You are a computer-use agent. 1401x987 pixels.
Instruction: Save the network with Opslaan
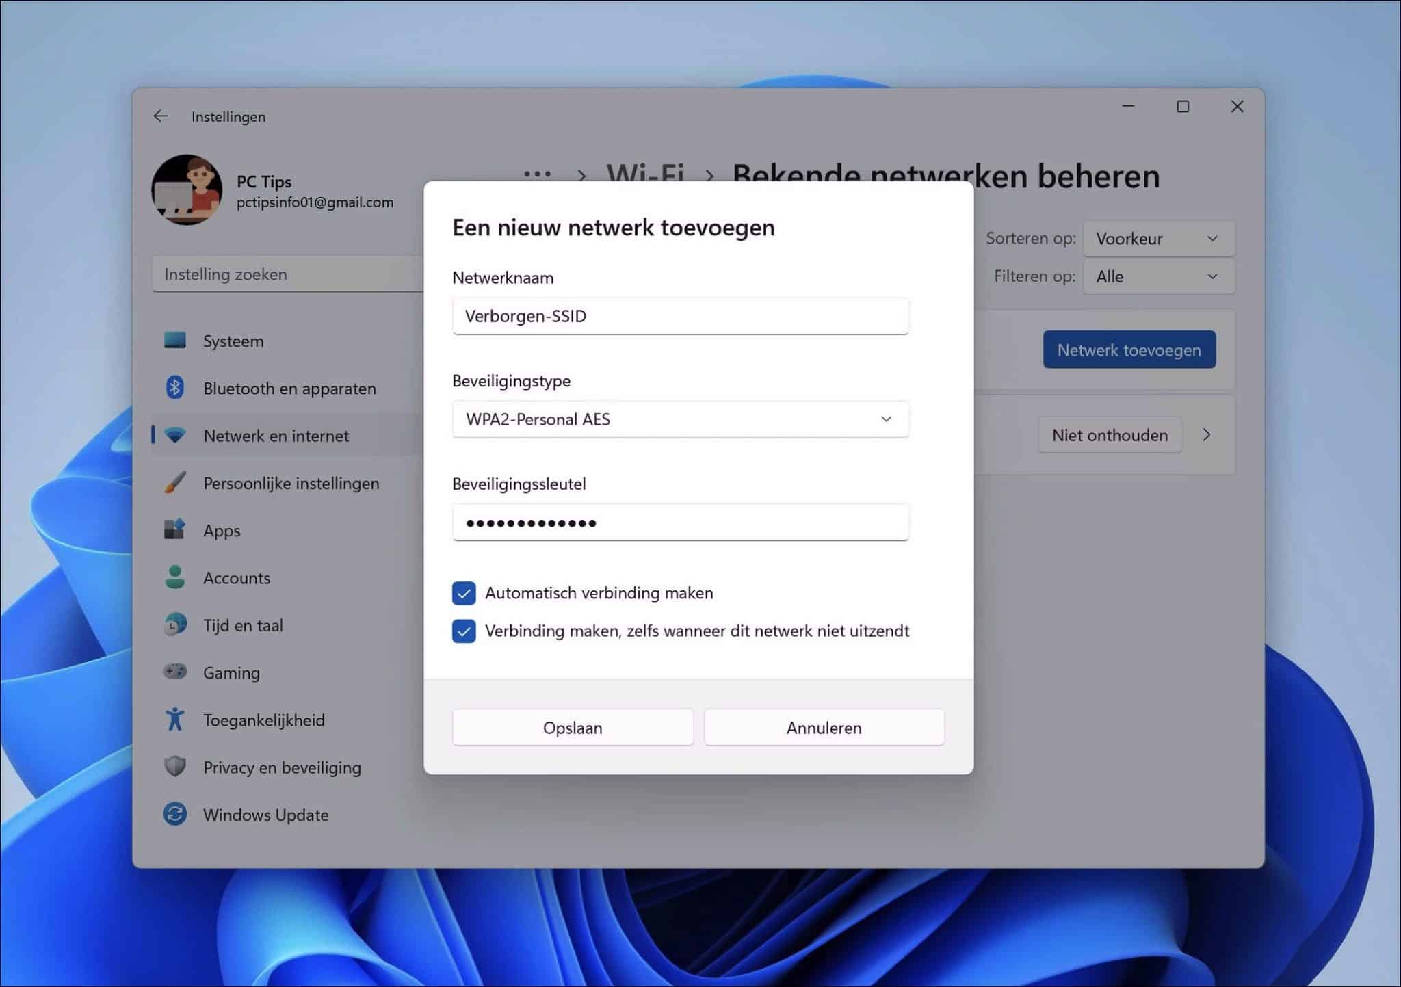click(573, 727)
